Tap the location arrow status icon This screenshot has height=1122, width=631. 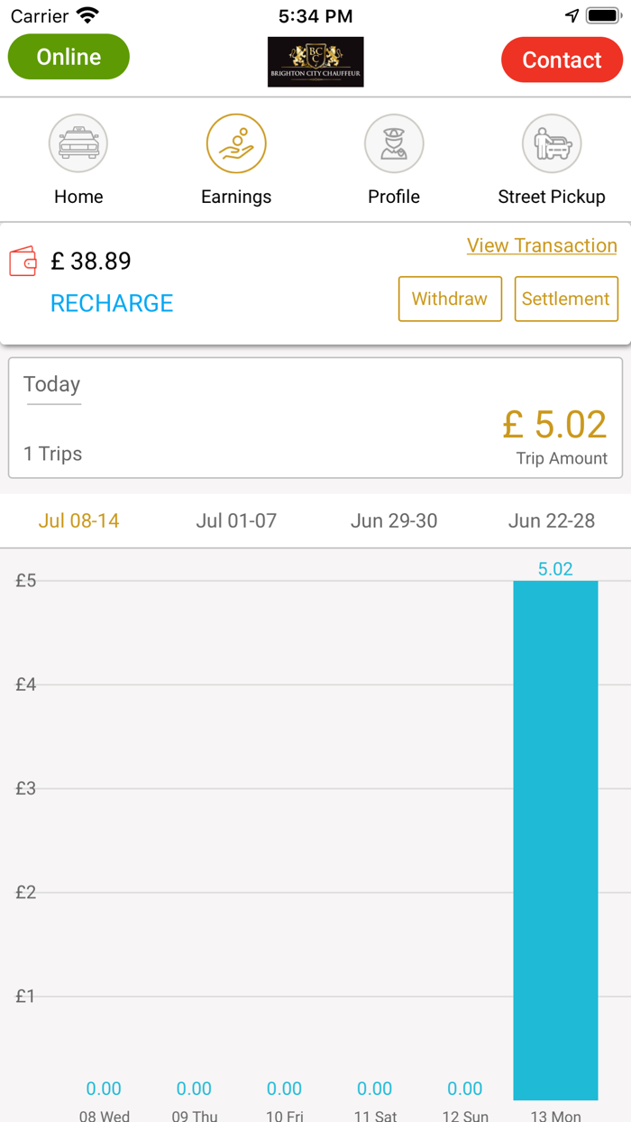[572, 16]
